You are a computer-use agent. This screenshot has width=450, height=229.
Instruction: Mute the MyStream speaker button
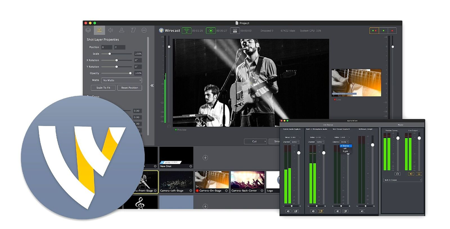(x=362, y=211)
